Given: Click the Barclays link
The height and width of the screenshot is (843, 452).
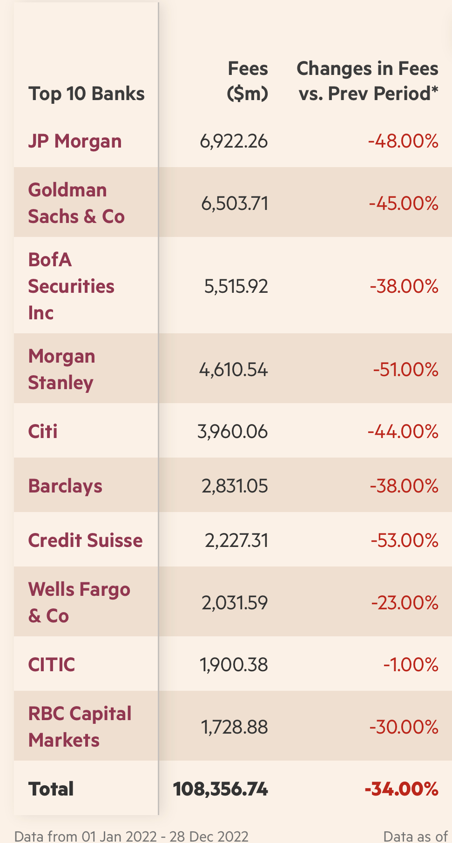Looking at the screenshot, I should pos(65,486).
